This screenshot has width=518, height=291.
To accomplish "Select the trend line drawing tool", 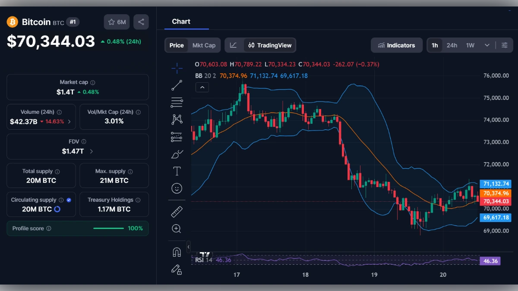I will pyautogui.click(x=177, y=85).
